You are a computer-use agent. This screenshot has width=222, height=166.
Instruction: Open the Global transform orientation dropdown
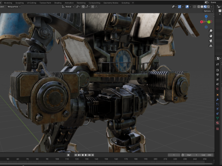point(68,7)
